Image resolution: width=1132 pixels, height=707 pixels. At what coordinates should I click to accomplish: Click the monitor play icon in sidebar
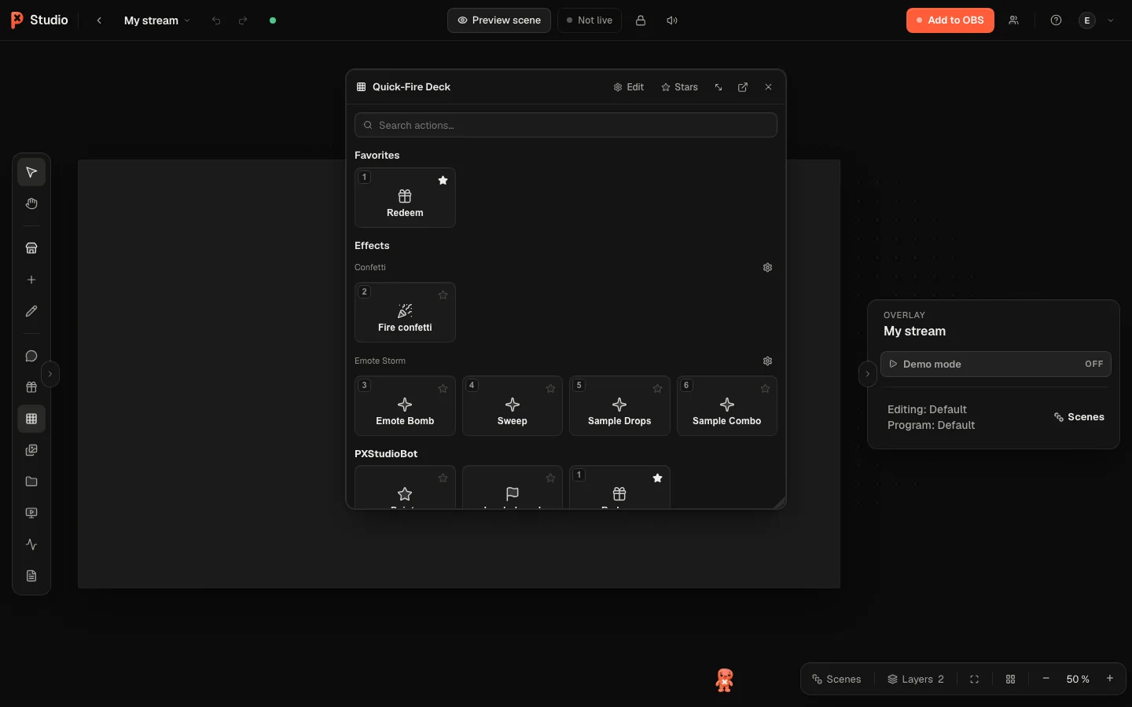(x=31, y=513)
